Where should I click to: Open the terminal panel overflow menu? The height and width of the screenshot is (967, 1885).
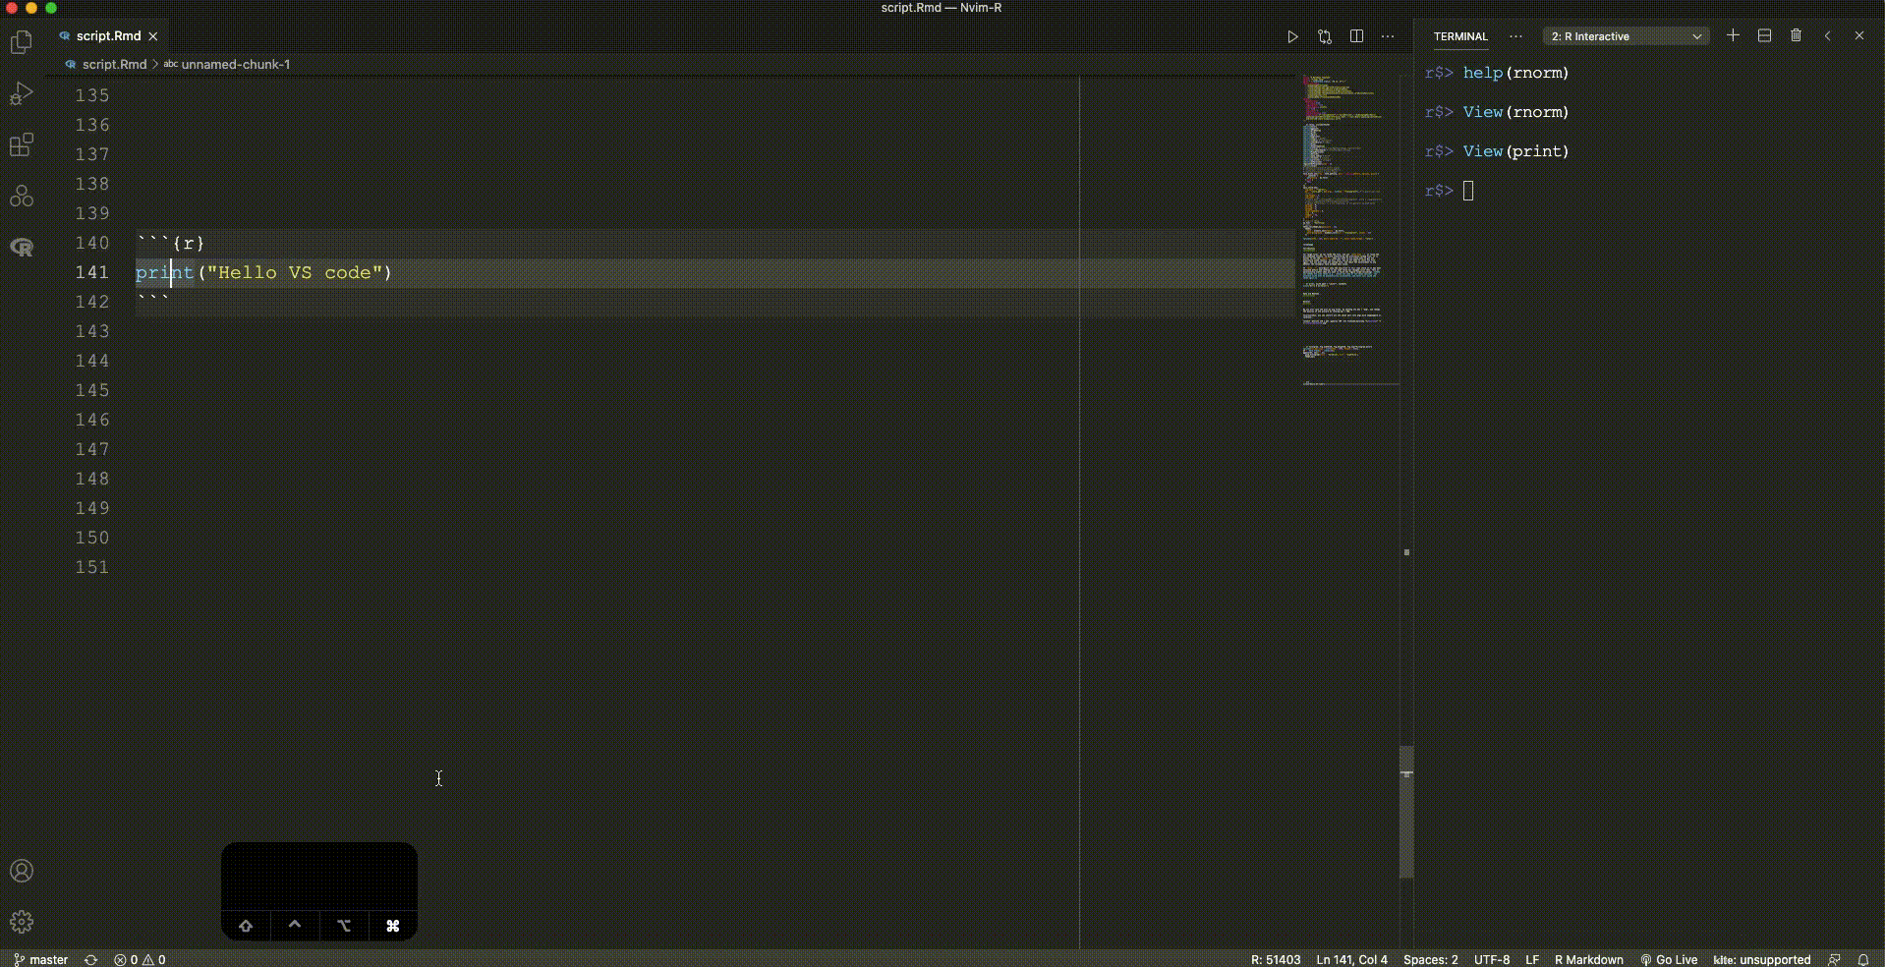pyautogui.click(x=1515, y=36)
